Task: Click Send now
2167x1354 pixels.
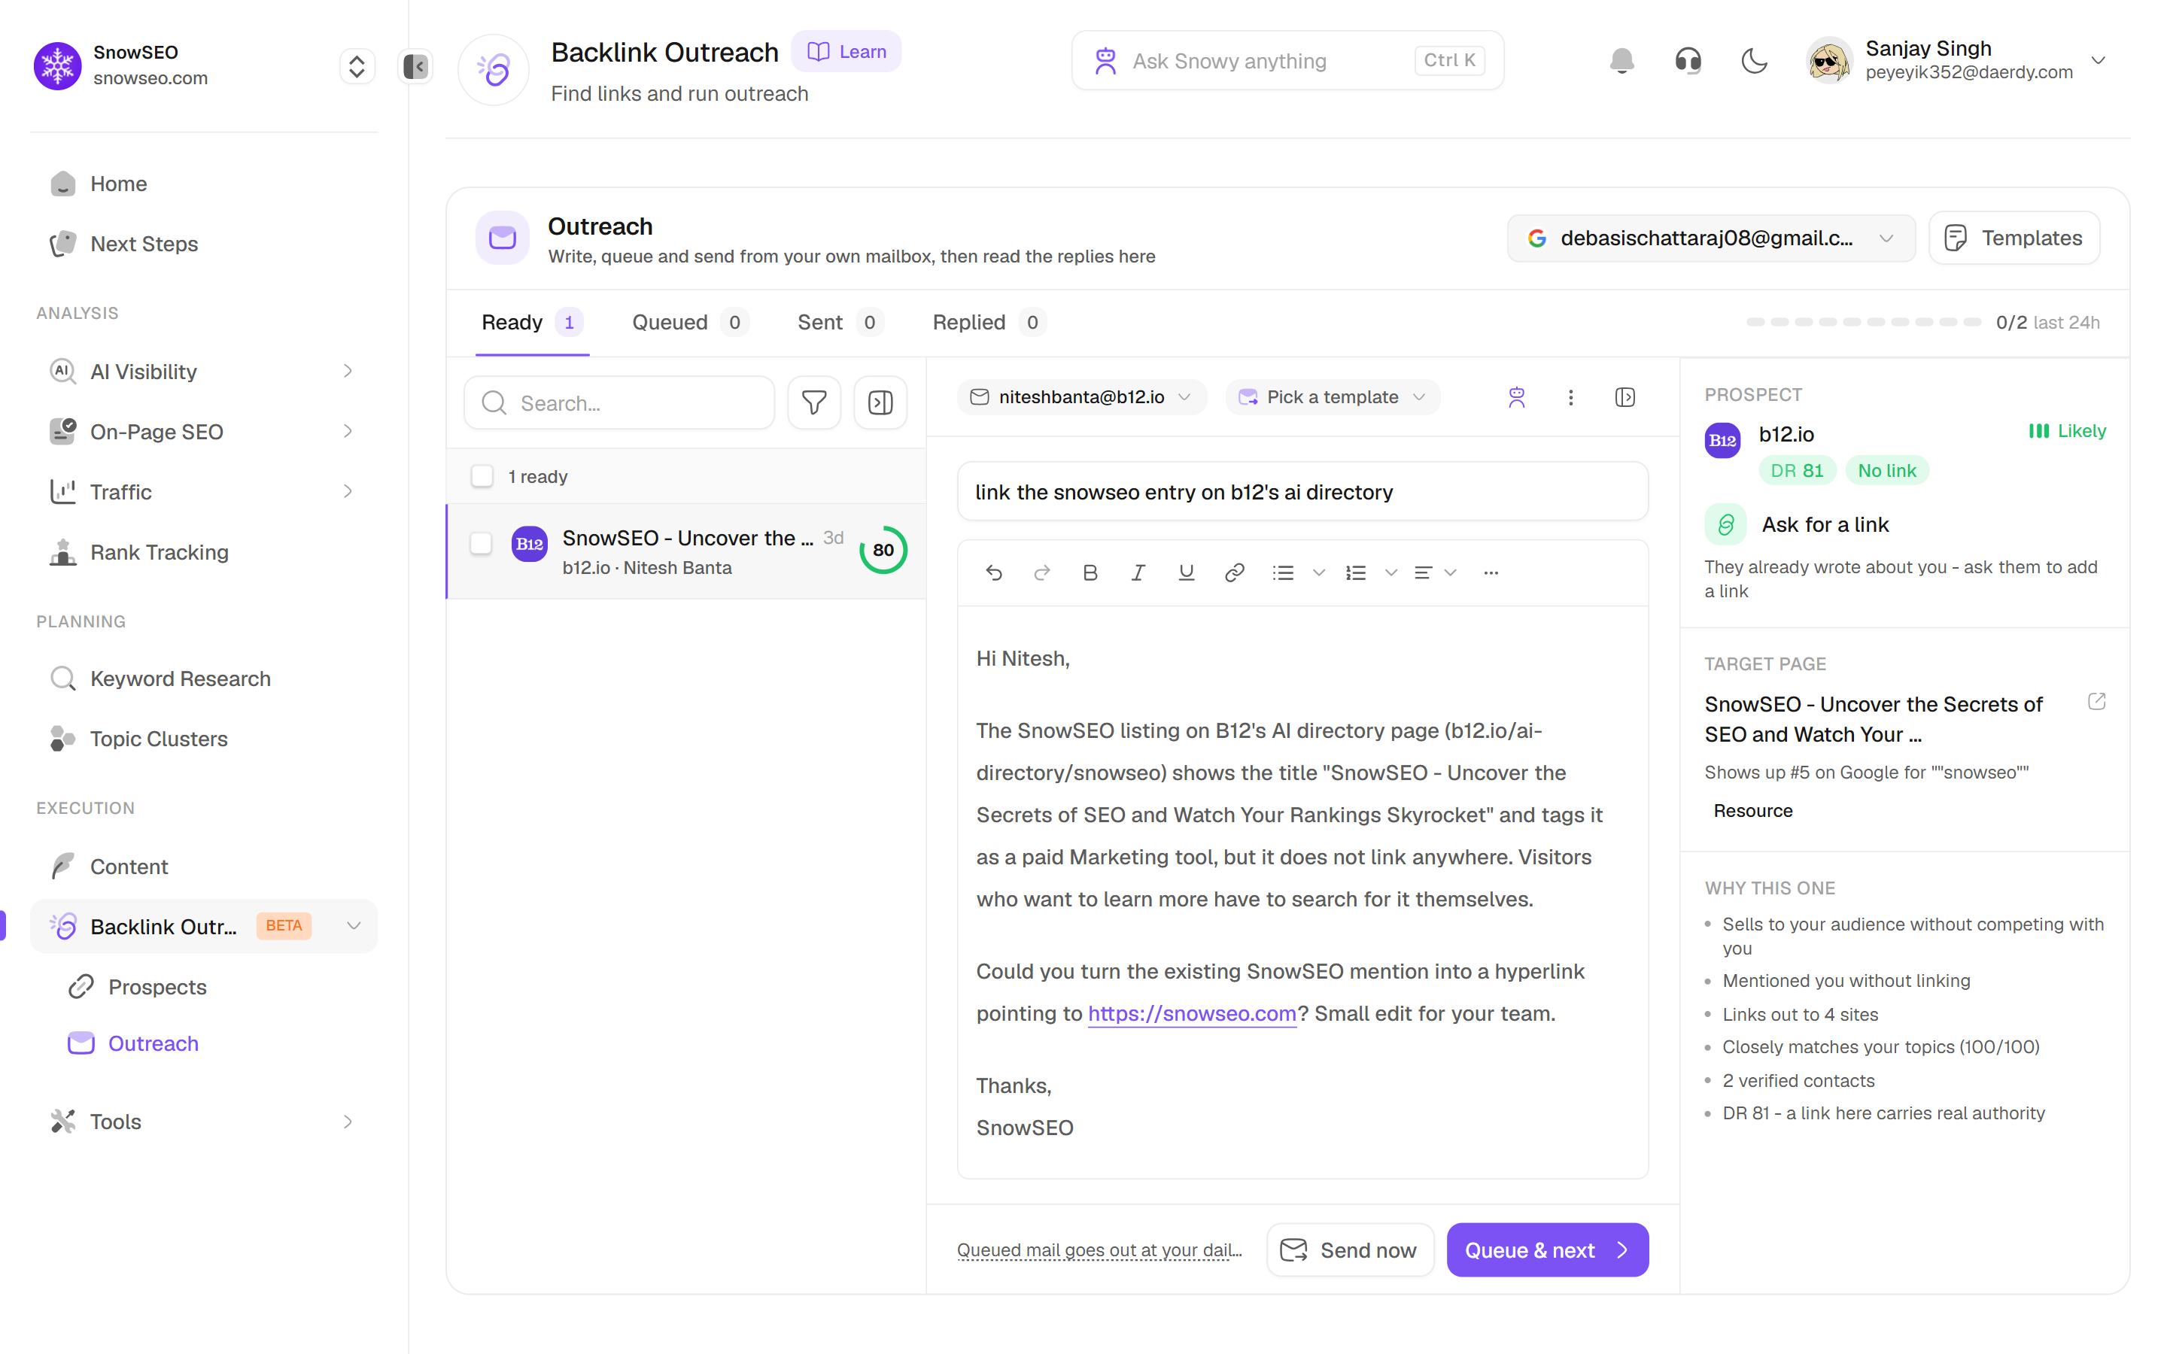Action: coord(1351,1250)
